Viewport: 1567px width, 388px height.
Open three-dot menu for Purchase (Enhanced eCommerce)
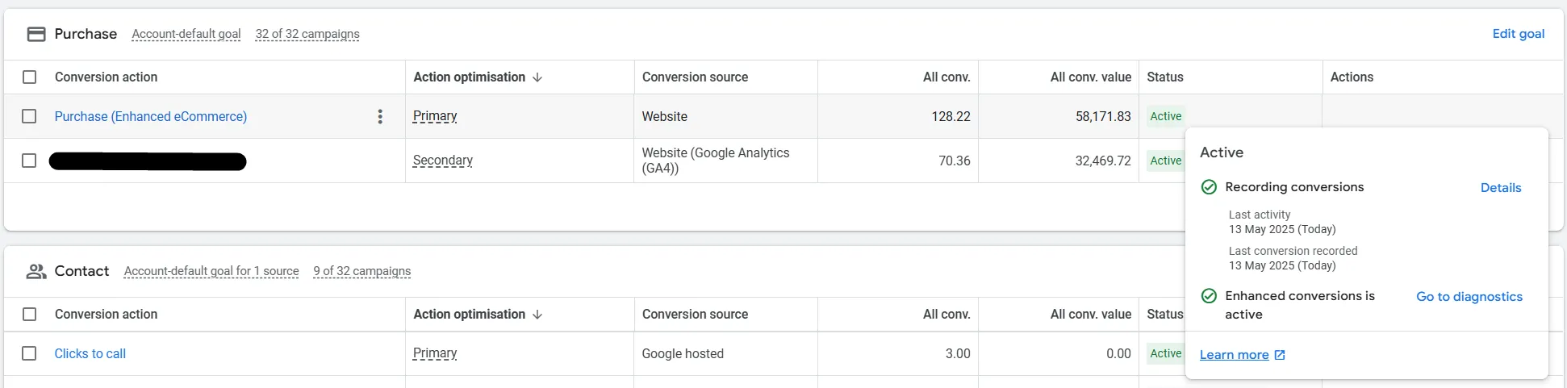click(380, 116)
